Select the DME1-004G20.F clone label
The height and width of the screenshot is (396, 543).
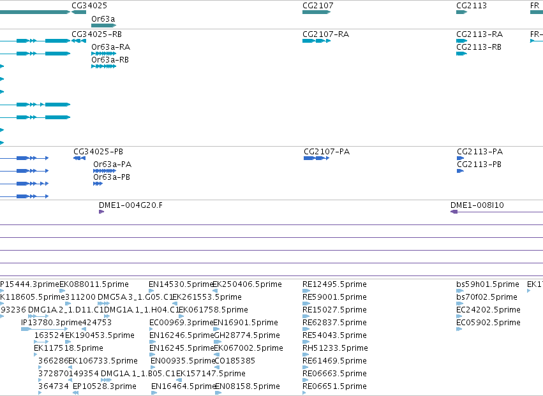click(131, 205)
